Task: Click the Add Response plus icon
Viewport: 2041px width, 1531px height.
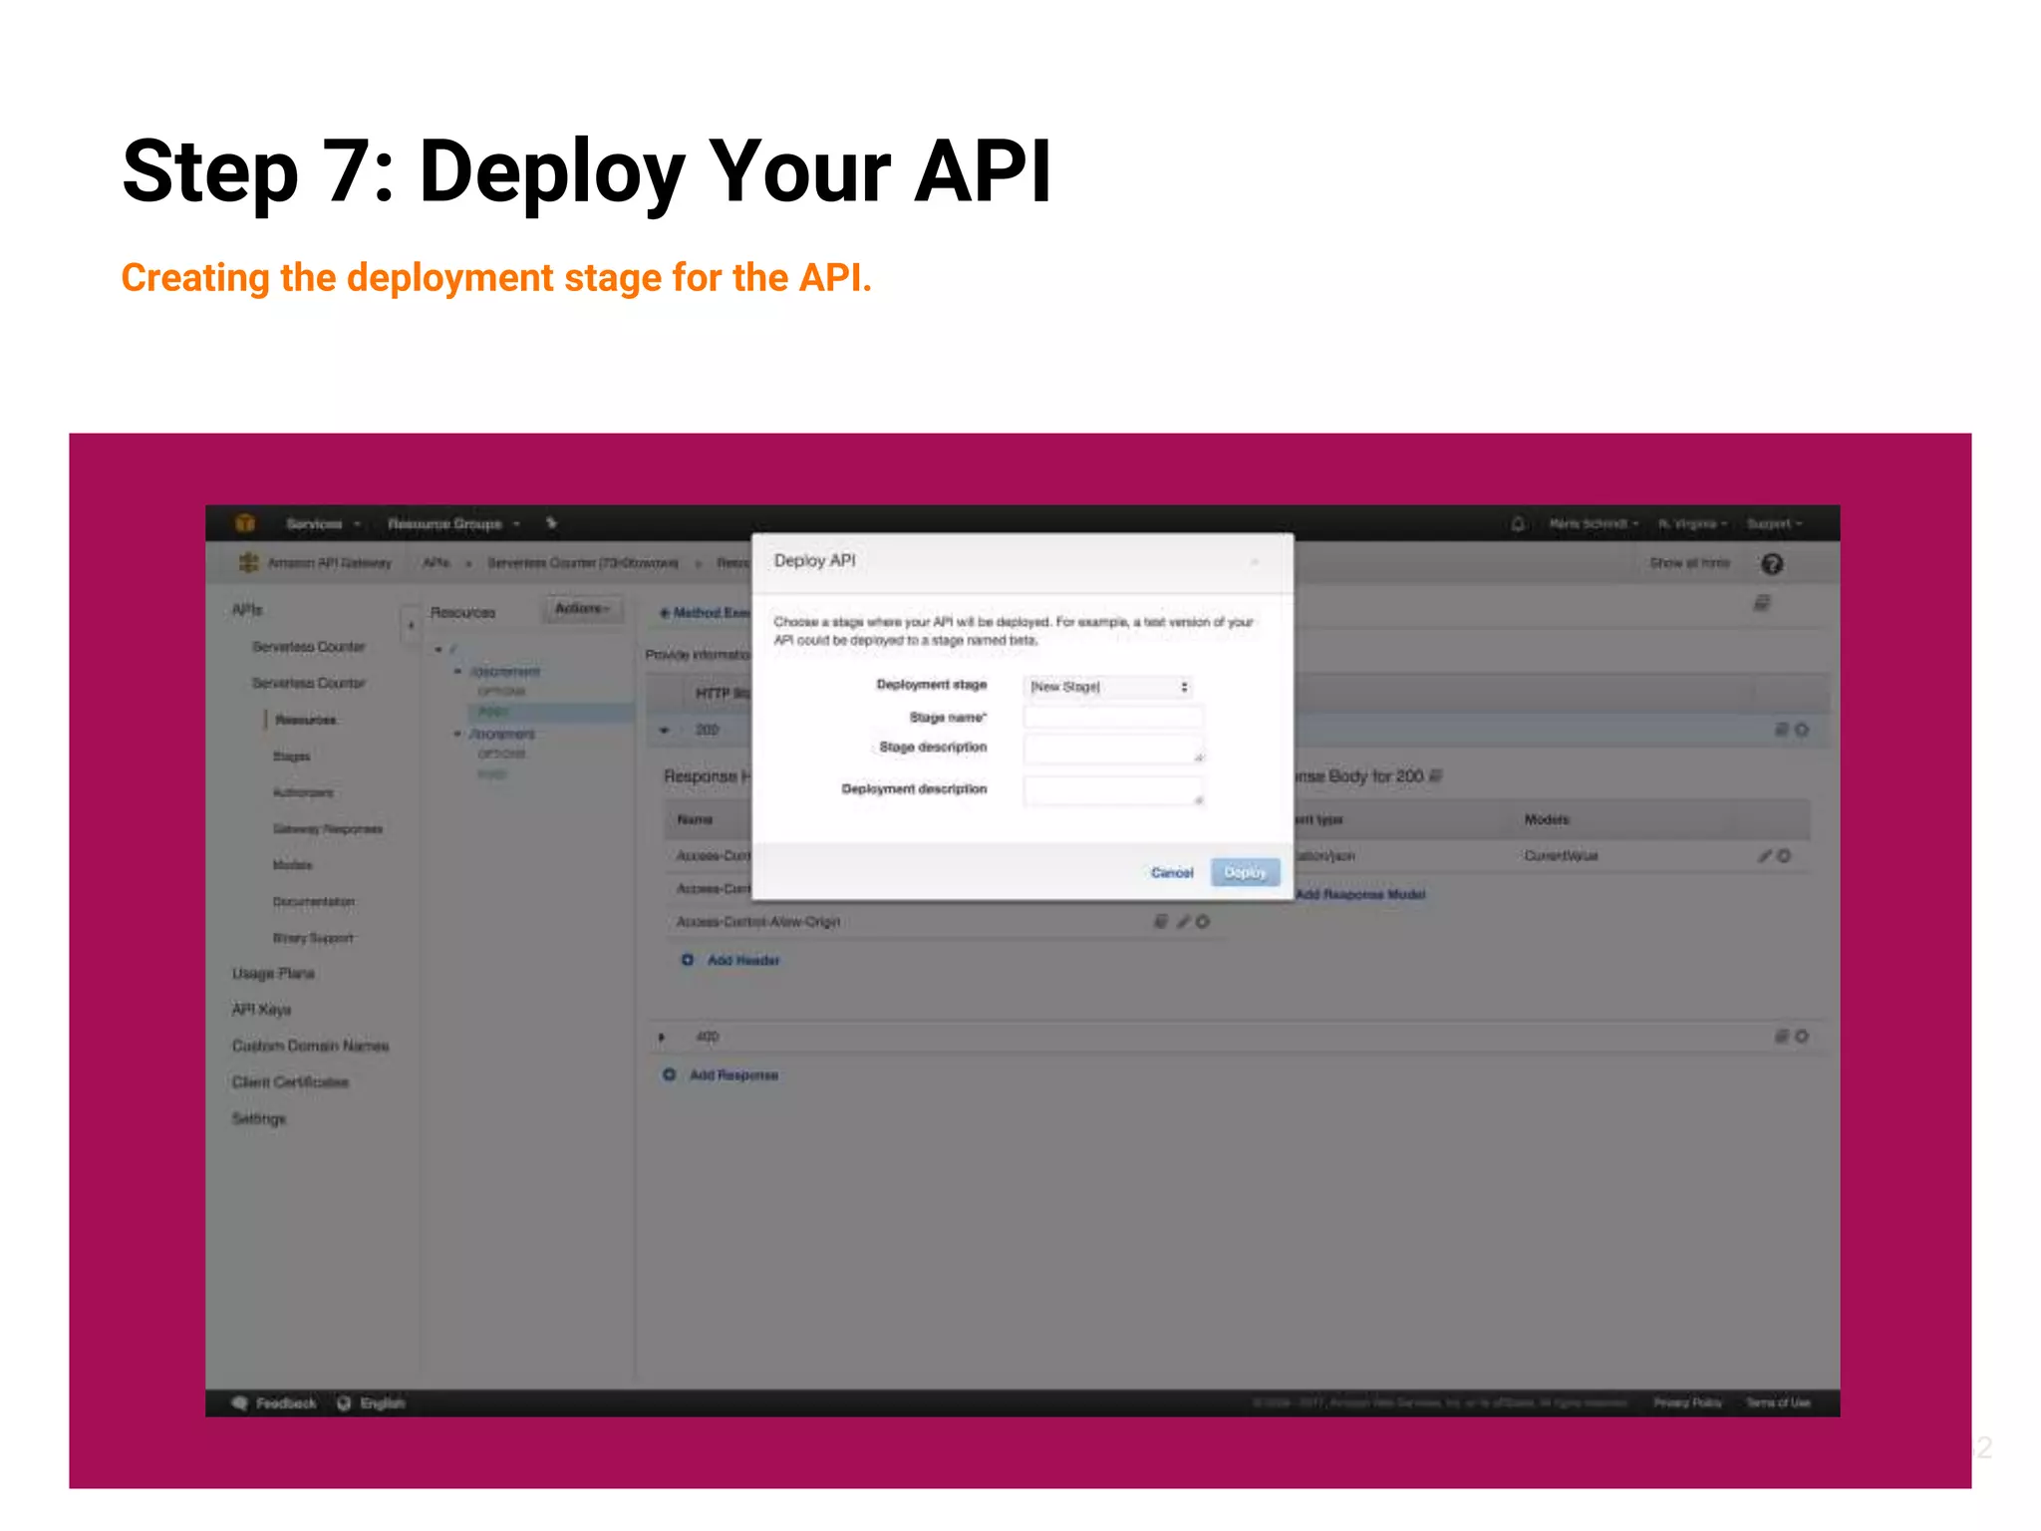Action: (670, 1074)
